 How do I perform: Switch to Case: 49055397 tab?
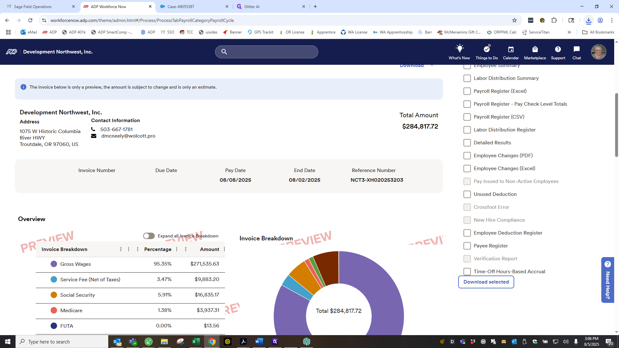point(194,6)
